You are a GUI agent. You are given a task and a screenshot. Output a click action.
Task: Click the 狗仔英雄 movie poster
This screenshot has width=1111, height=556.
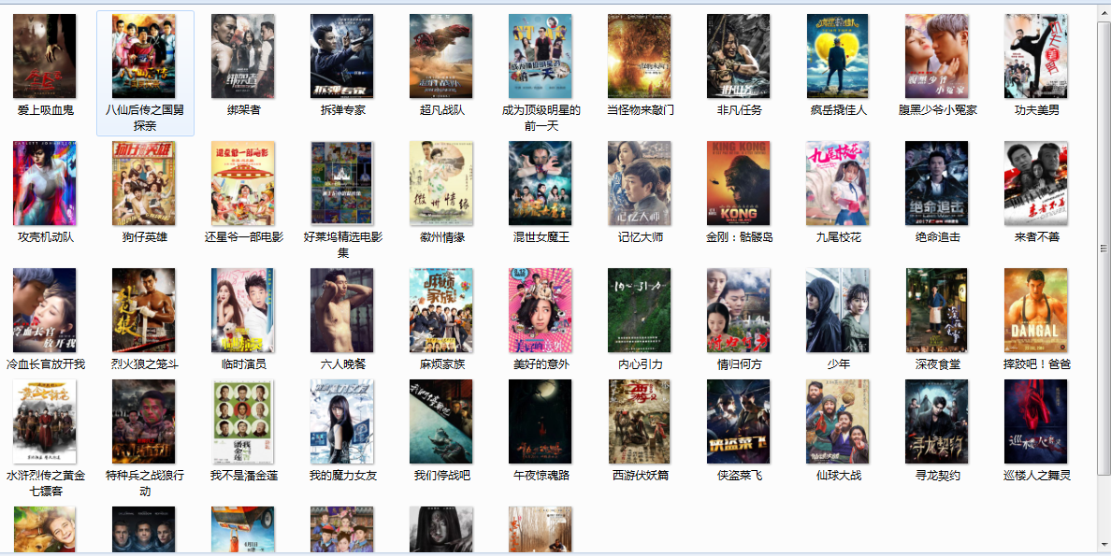144,183
